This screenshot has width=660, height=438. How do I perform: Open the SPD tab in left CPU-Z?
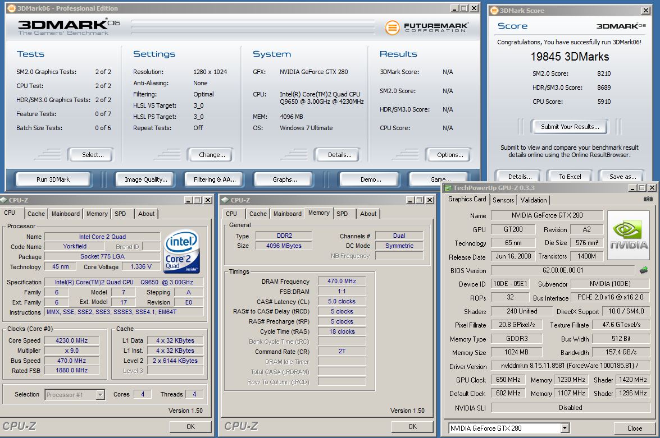[x=120, y=214]
